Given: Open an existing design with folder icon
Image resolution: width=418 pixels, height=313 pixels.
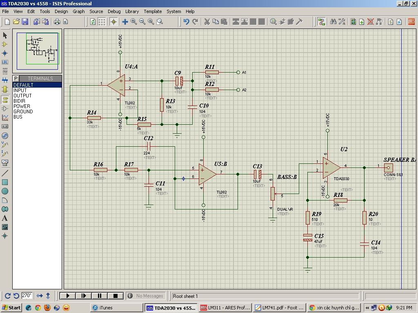Looking at the screenshot, I should click(x=16, y=22).
